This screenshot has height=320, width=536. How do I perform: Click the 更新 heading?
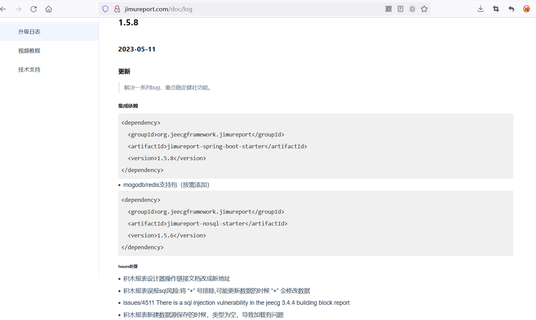click(x=124, y=71)
